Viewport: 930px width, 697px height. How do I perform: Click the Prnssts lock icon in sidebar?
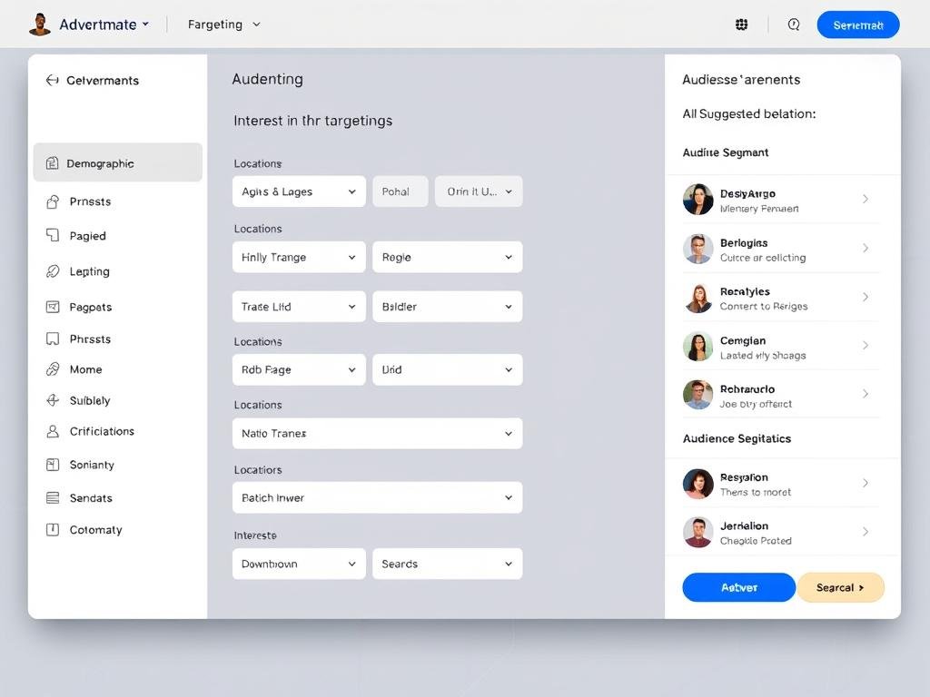(53, 201)
